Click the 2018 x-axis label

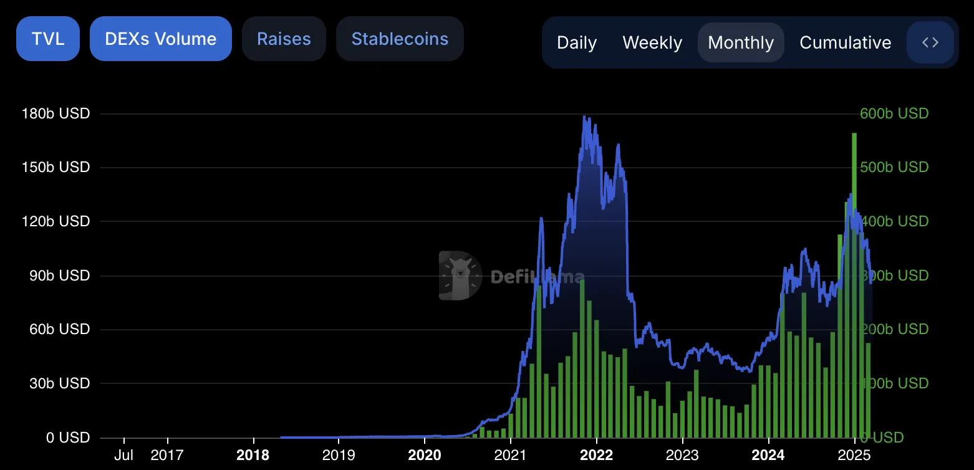coord(253,455)
